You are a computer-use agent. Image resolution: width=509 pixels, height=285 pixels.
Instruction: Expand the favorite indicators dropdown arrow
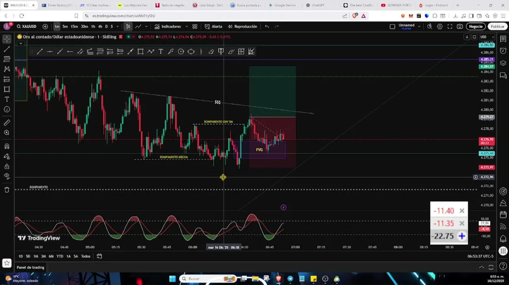point(186,27)
